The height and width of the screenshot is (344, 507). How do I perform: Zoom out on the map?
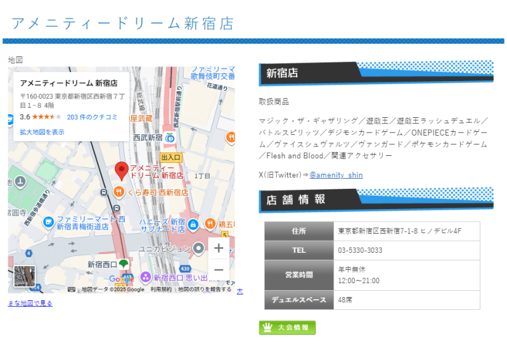coord(219,270)
